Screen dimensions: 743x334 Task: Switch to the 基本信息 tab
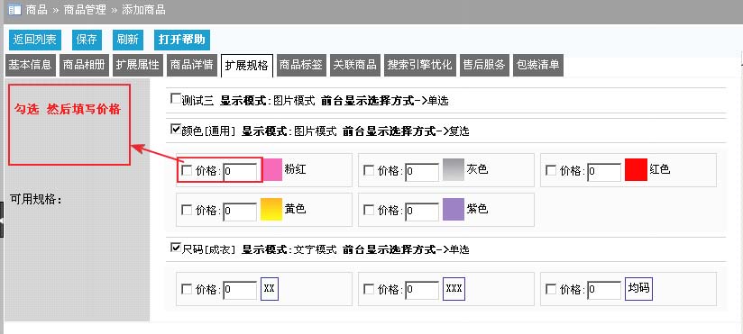(31, 66)
